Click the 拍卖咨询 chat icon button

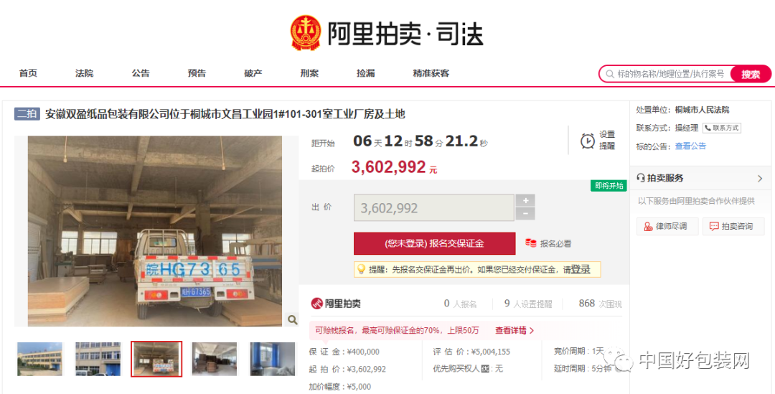(733, 226)
